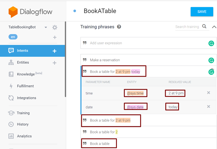Add new intent with plus icon
The height and width of the screenshot is (149, 217).
click(54, 51)
